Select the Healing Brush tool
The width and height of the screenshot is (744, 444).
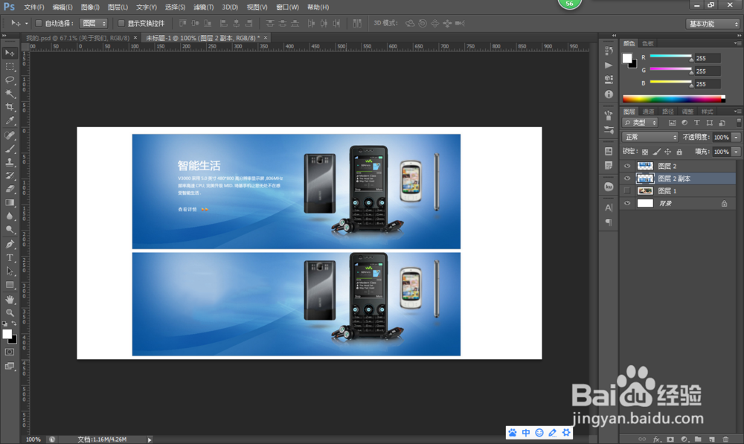coord(10,135)
